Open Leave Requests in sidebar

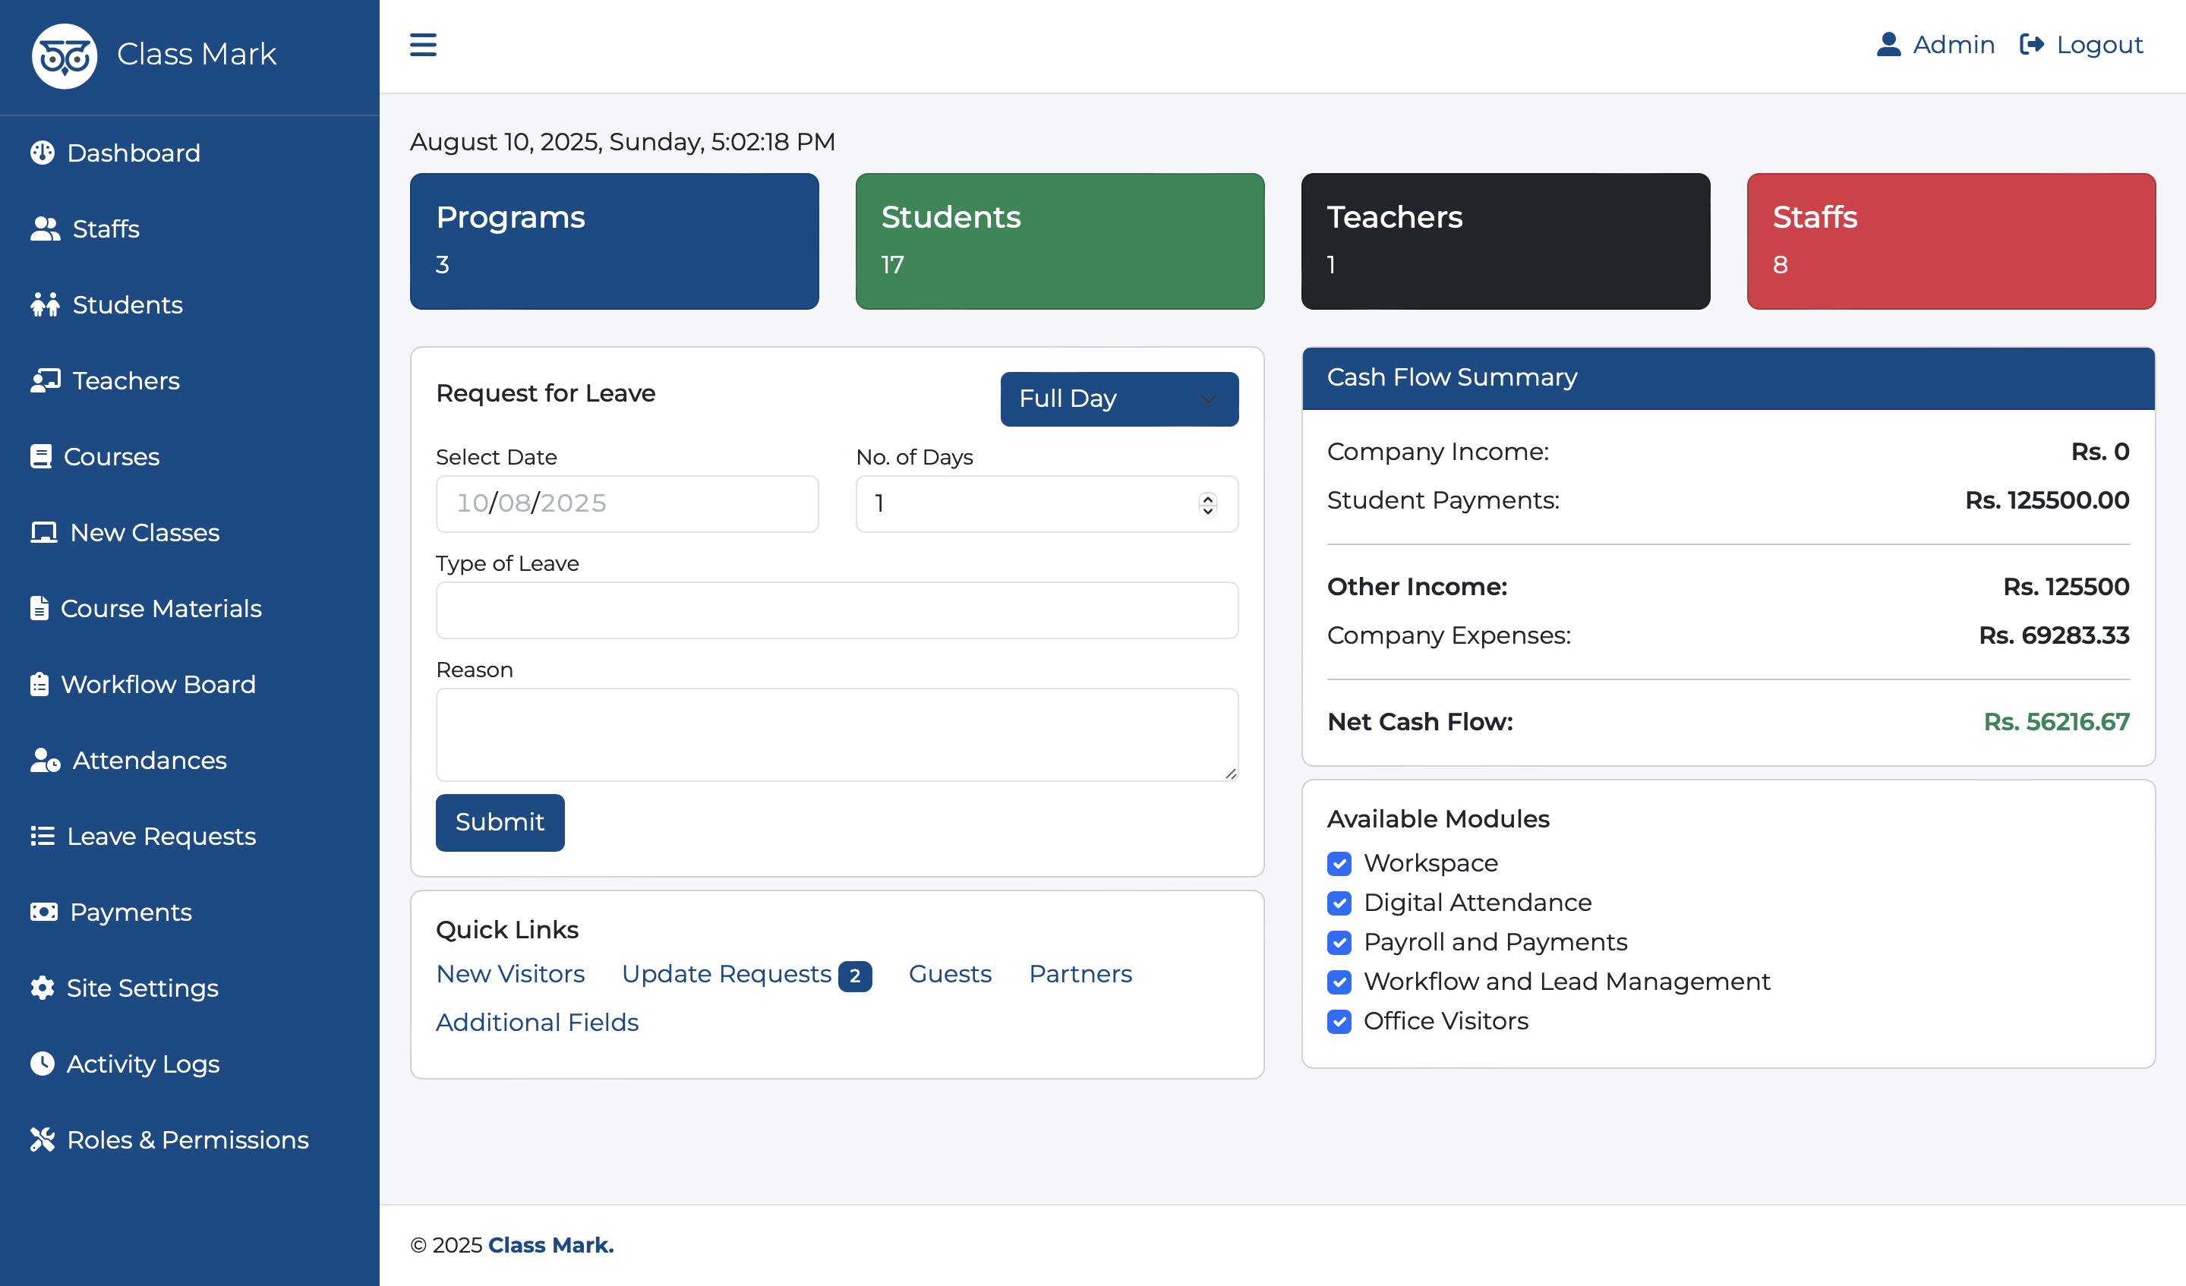tap(160, 836)
